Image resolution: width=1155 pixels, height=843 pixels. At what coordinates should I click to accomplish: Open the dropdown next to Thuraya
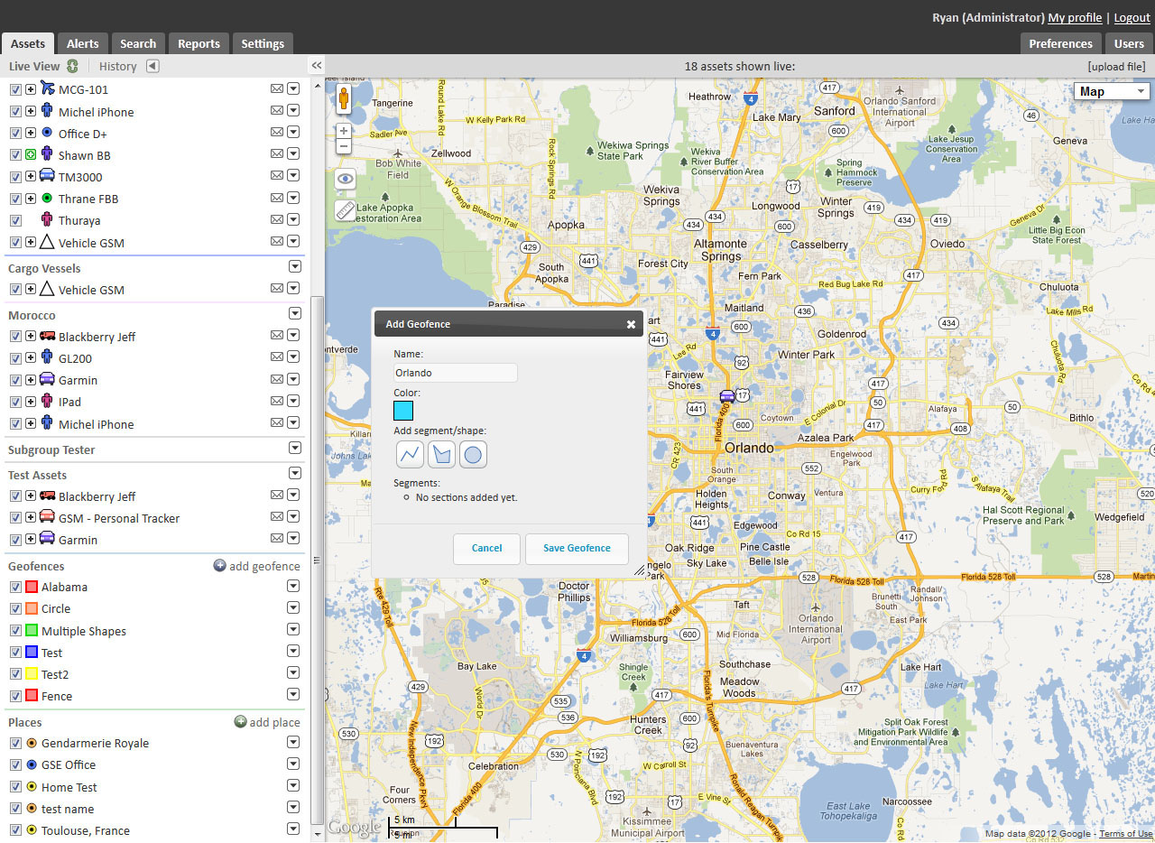294,218
